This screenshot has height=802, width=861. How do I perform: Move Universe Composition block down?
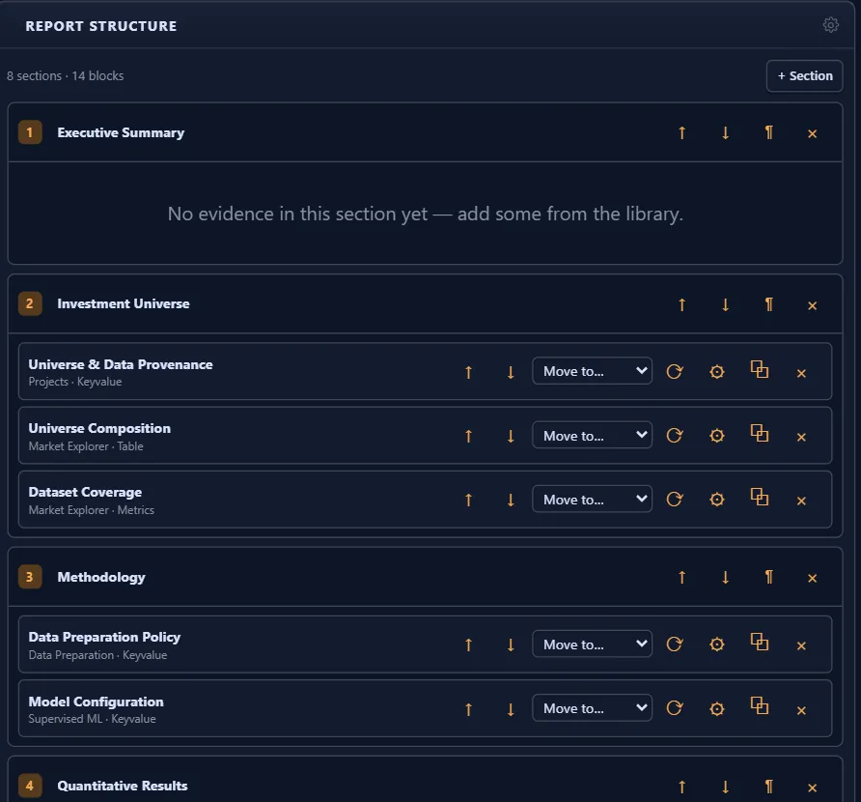coord(510,436)
